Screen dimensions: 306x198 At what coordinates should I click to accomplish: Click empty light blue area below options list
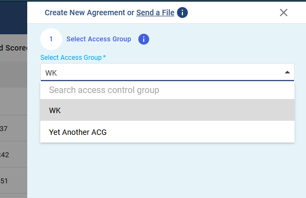coord(167,170)
